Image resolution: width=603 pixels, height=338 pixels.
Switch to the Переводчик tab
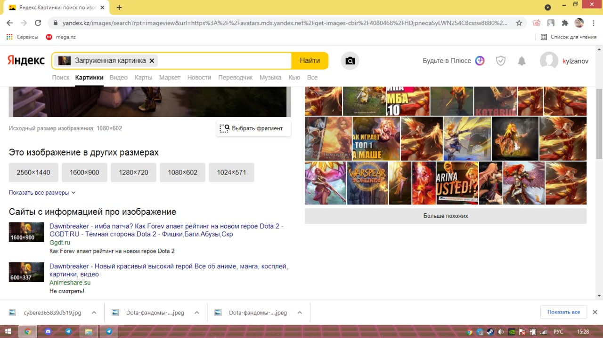(236, 78)
